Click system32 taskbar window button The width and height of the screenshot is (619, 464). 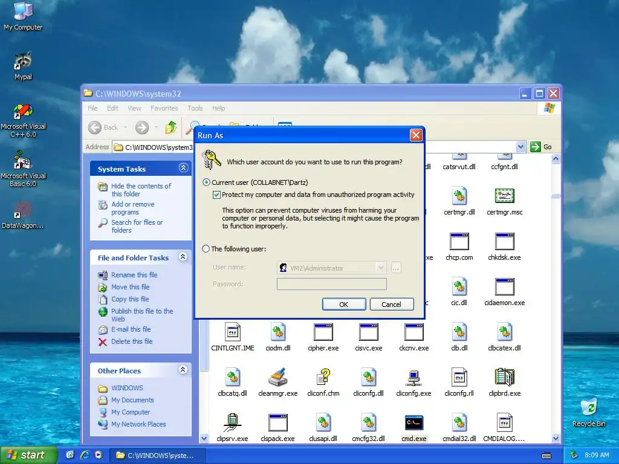[157, 456]
